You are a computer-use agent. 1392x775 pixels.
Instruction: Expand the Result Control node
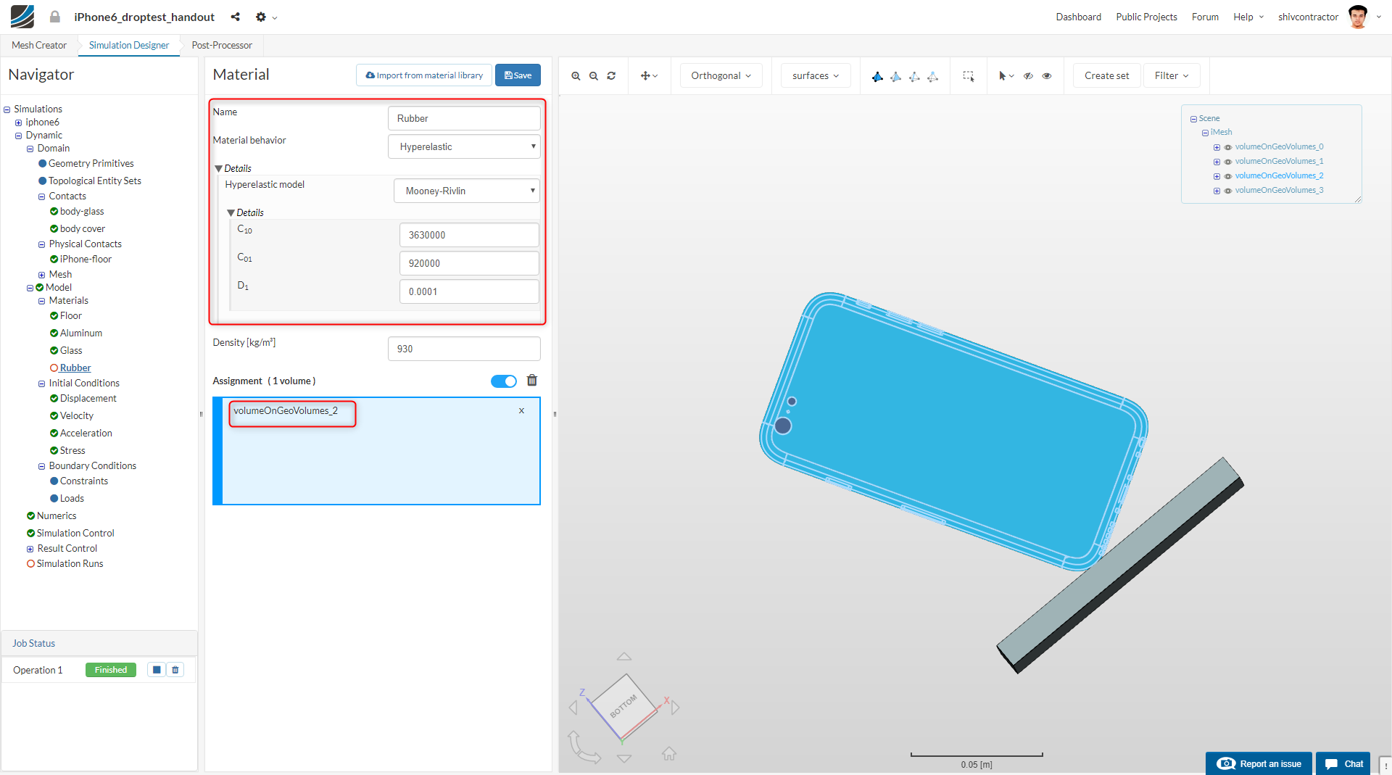coord(30,549)
